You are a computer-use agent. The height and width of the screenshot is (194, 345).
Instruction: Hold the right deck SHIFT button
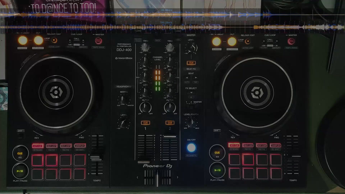(217, 135)
